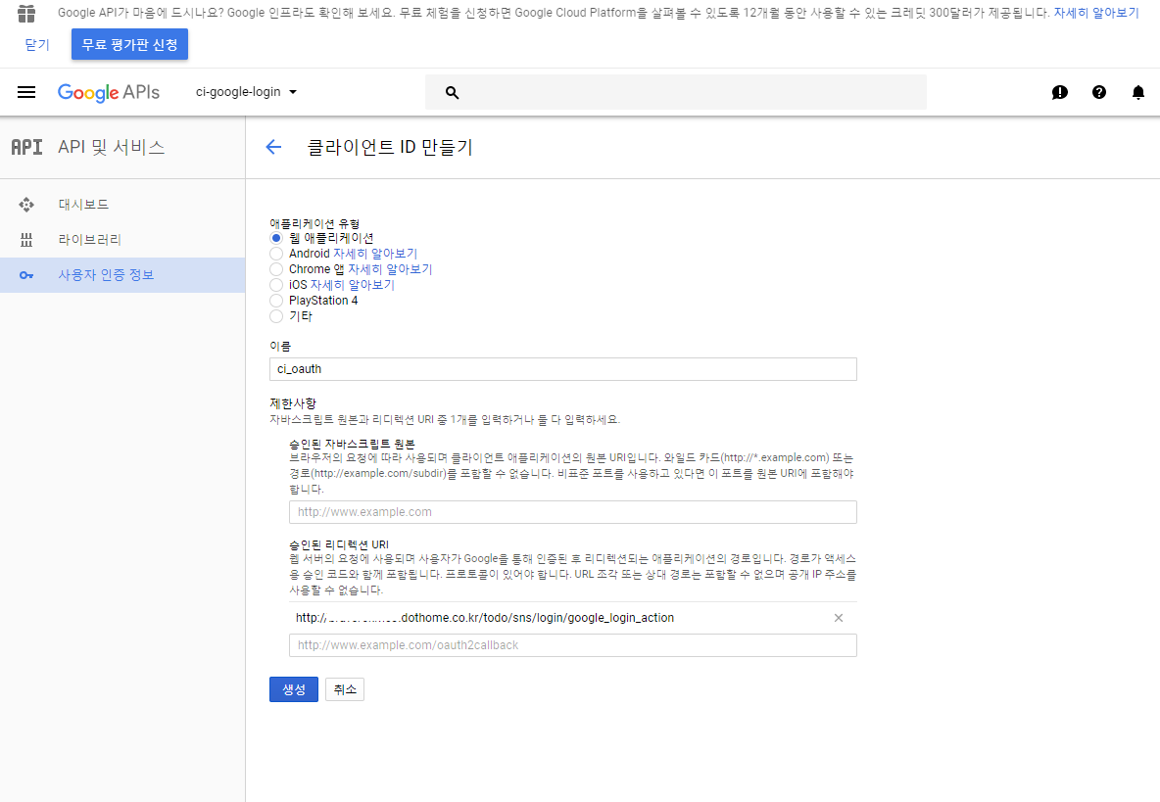Screen dimensions: 1160x802
Task: Open Android 자세히 알아보기 link
Action: tap(375, 254)
